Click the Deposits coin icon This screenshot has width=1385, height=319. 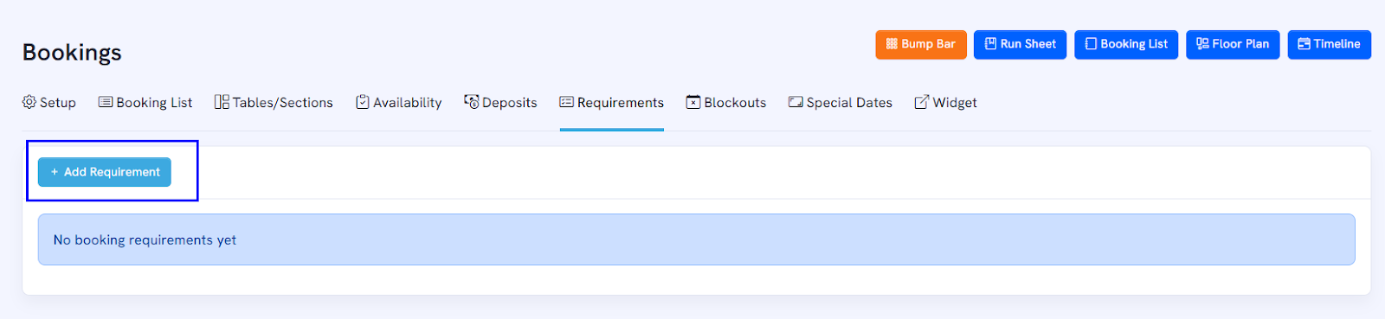[472, 102]
